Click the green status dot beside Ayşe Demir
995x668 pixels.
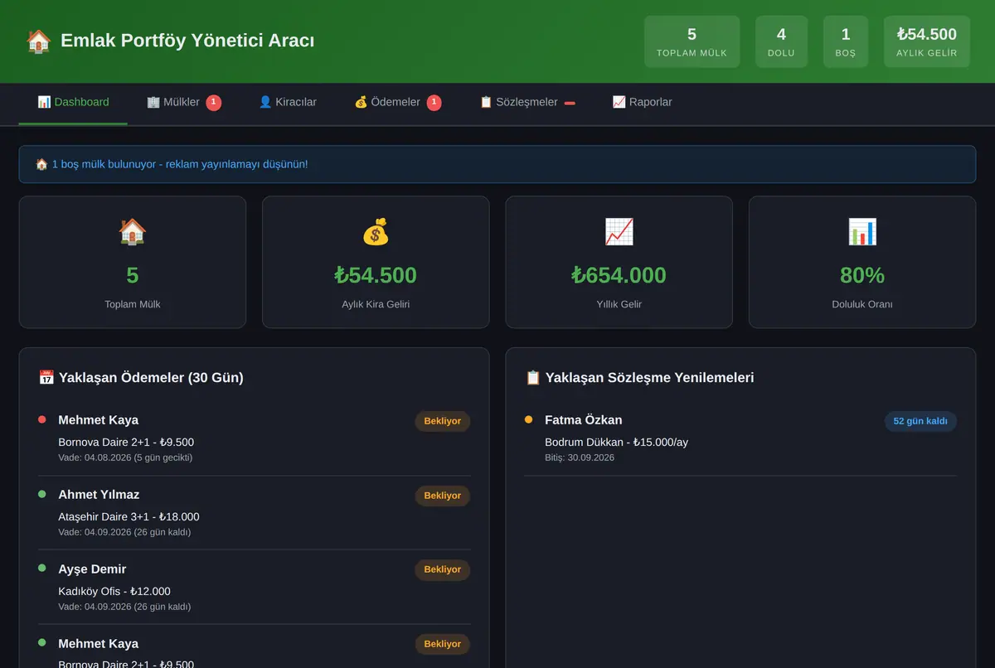[x=42, y=568]
